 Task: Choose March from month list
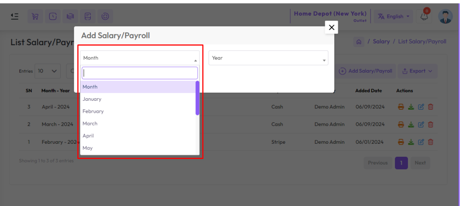[138, 124]
